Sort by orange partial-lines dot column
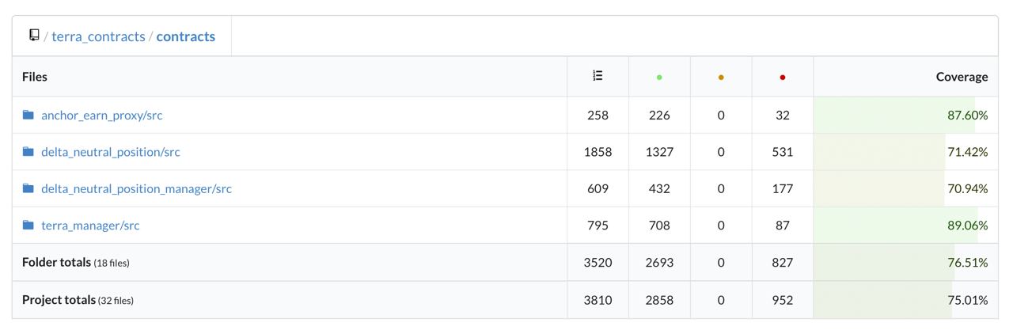The width and height of the screenshot is (1013, 330). [720, 78]
